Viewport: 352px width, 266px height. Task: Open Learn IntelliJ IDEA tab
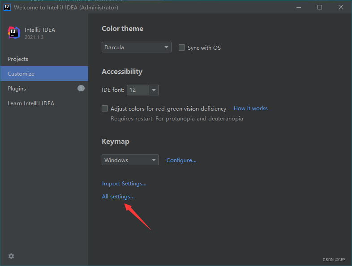[x=44, y=103]
